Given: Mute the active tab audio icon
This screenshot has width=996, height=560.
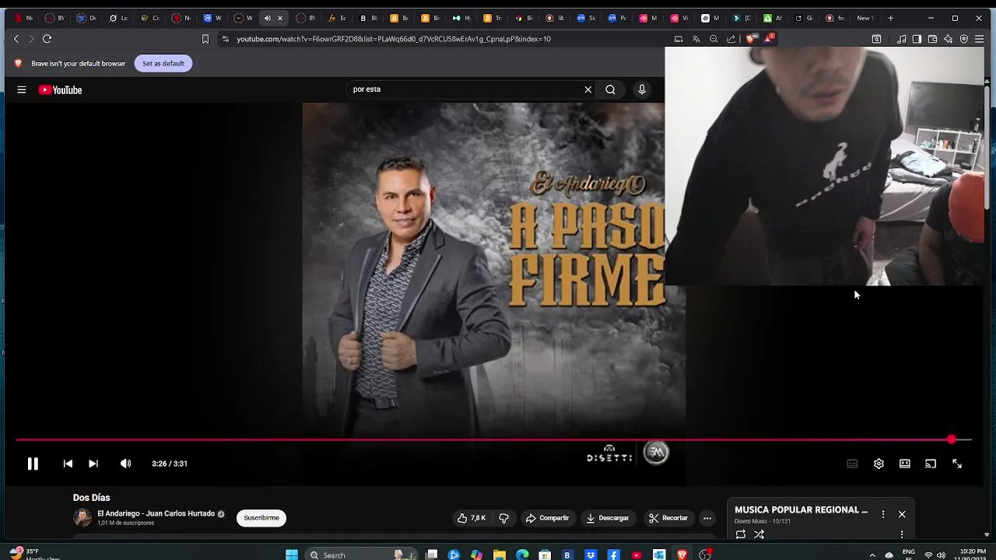Looking at the screenshot, I should point(268,18).
